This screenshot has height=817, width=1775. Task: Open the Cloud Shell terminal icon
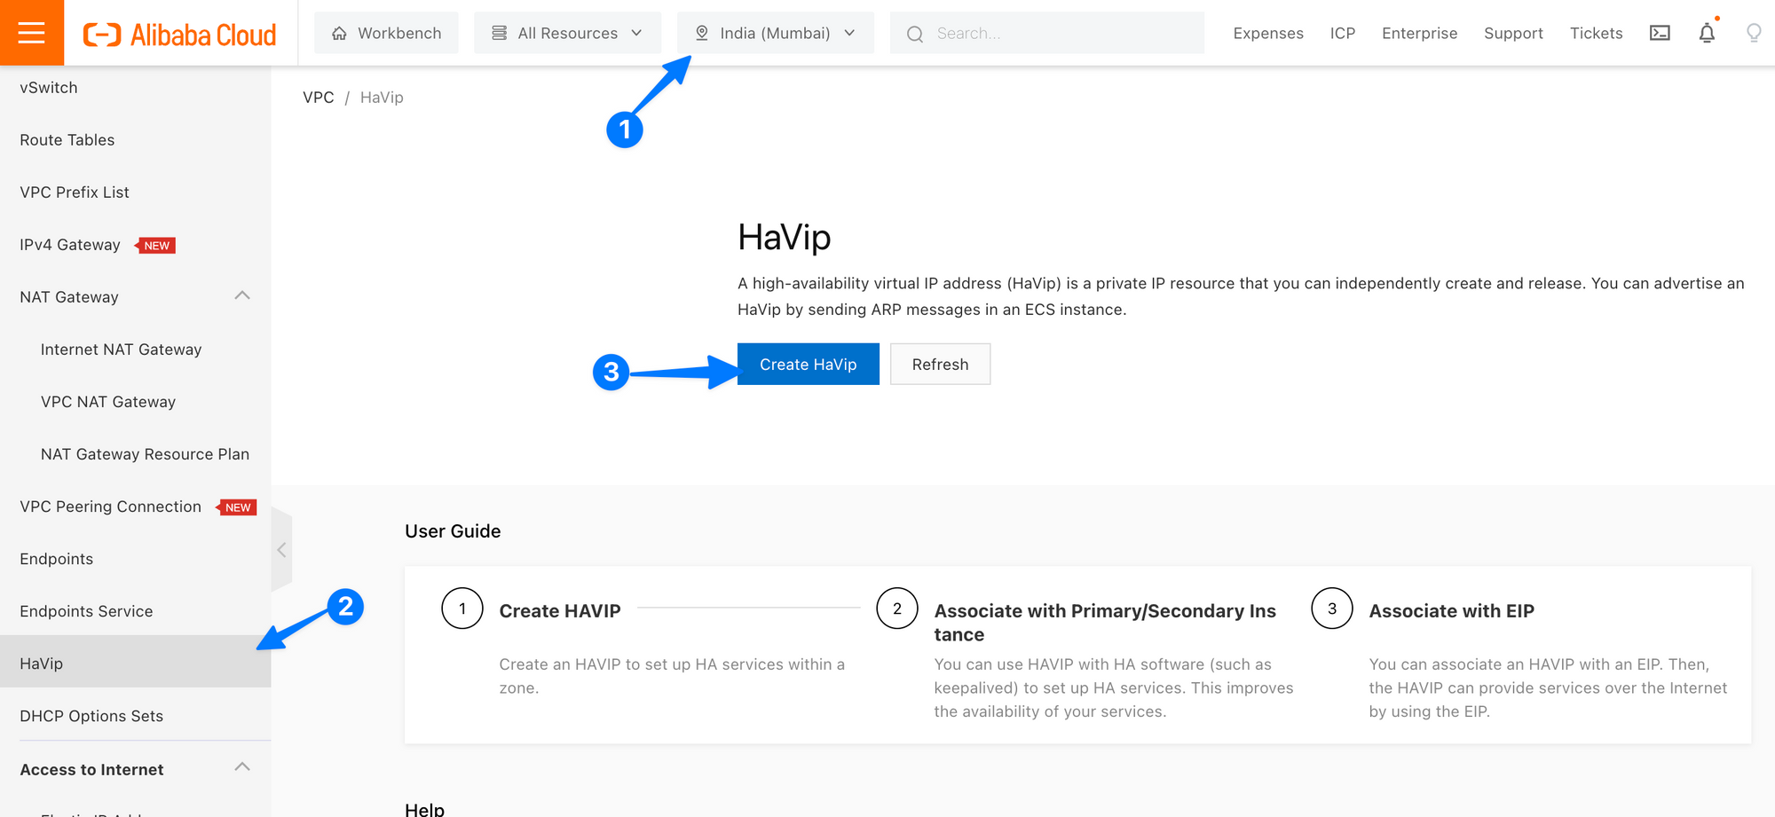[1660, 33]
